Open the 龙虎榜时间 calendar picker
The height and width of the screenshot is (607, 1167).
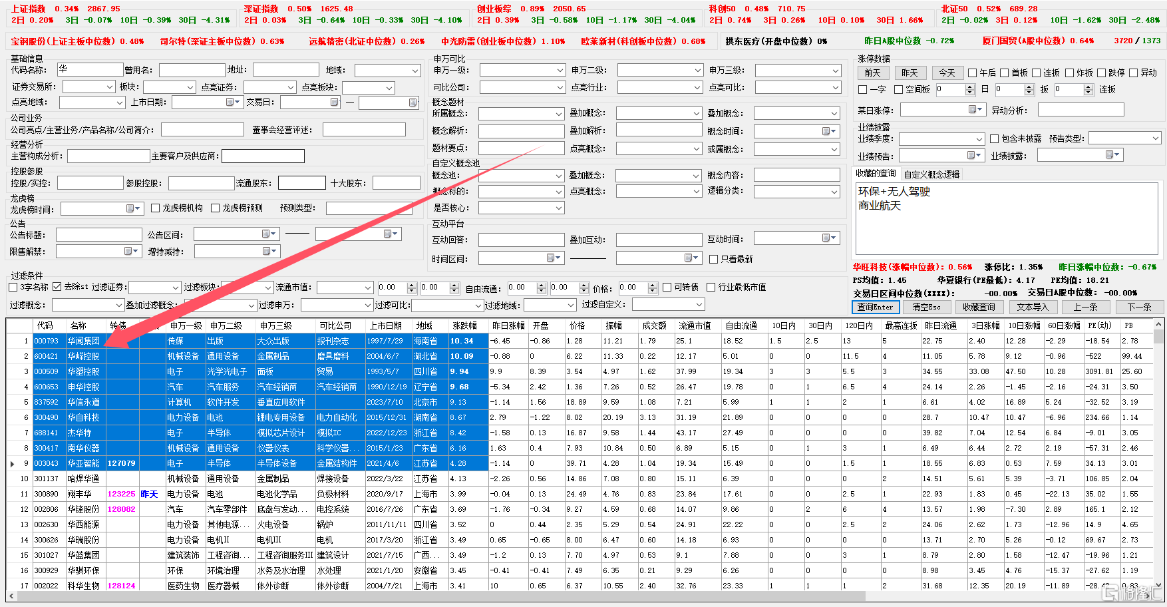(134, 209)
